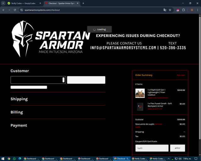
Task: Click the Customer email input box
Action: pos(38,80)
